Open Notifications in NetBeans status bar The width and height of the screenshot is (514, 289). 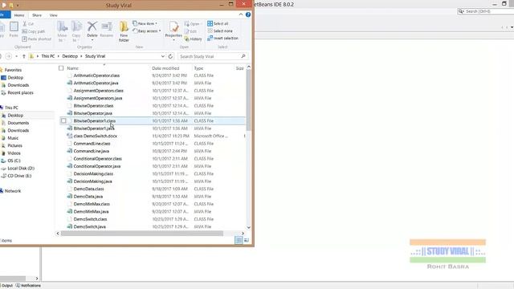29,286
